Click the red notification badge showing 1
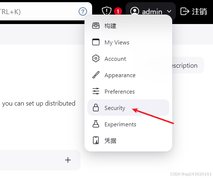Viewport: 213px width, 178px height. [118, 11]
